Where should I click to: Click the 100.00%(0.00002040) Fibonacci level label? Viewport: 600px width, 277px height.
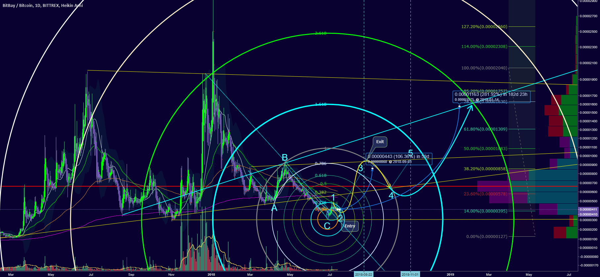click(484, 68)
